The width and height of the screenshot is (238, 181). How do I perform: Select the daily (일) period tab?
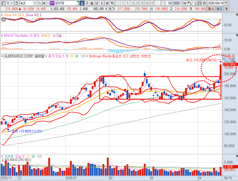pos(82,3)
